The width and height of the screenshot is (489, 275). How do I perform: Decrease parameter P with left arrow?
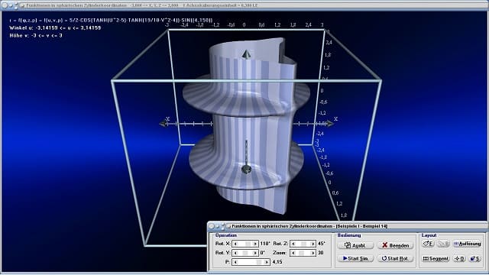pos(235,262)
